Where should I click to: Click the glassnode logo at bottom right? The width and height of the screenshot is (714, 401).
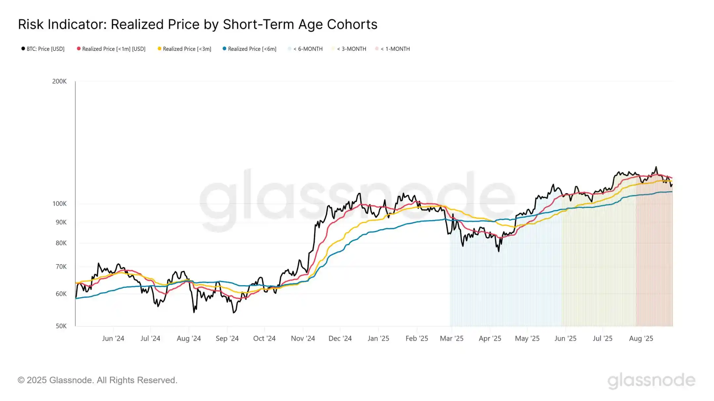[652, 381]
